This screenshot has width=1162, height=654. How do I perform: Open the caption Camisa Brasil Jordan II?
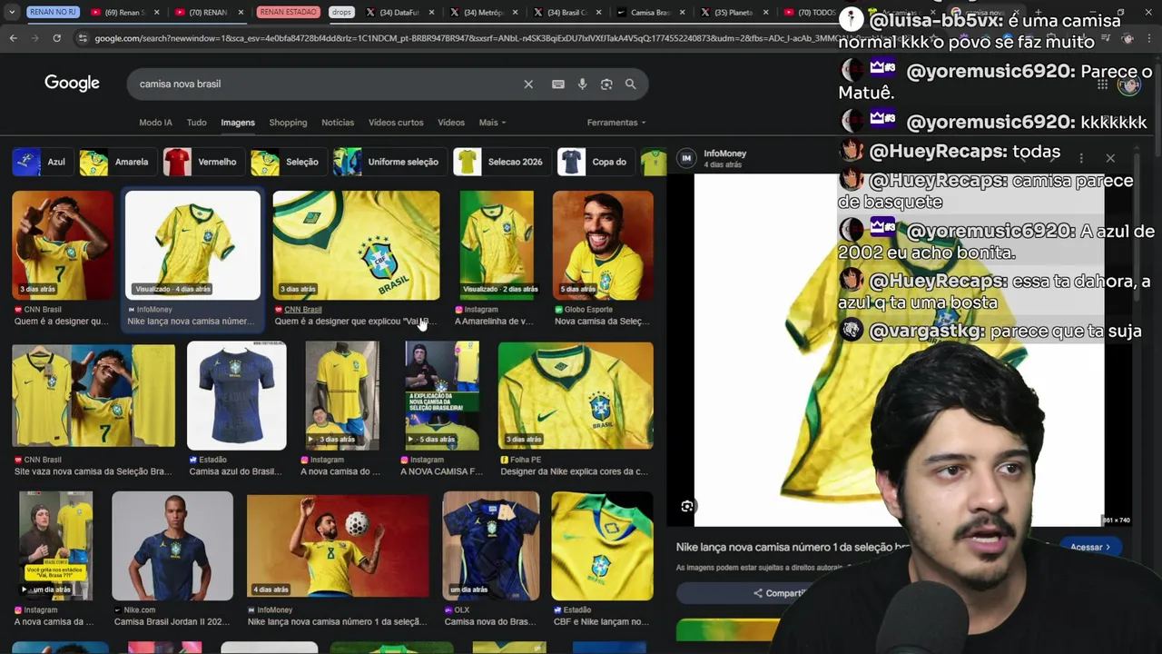[x=171, y=622]
